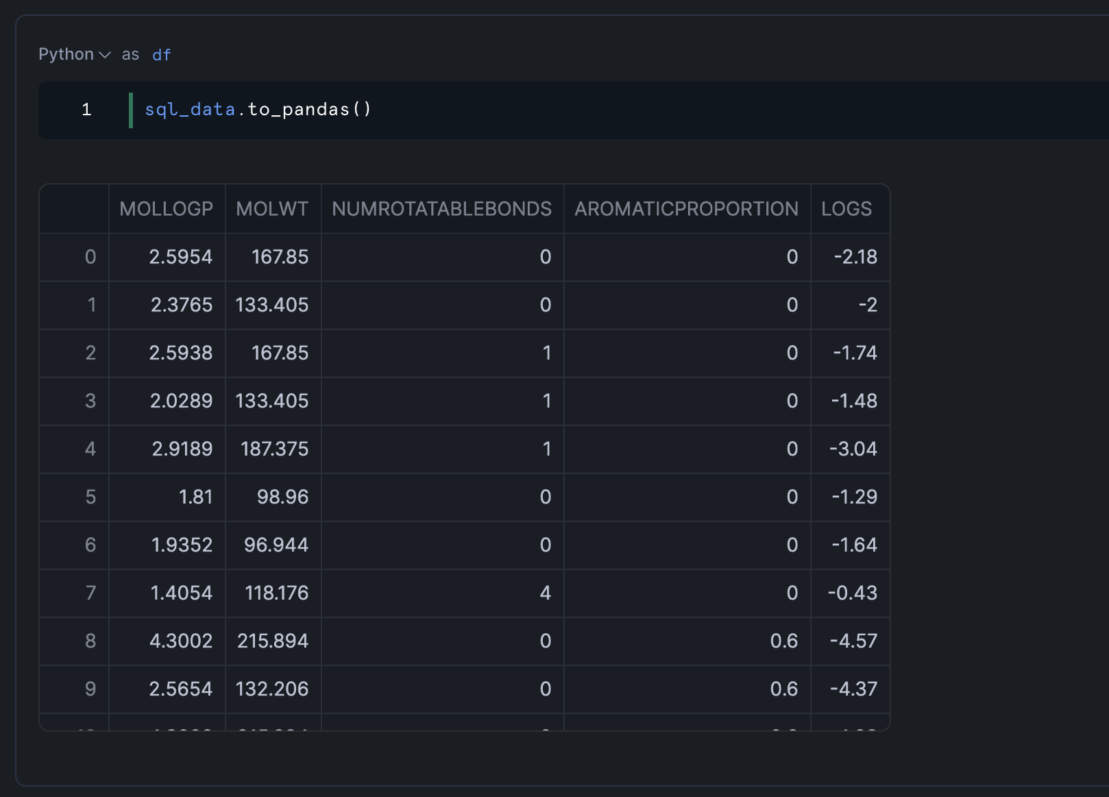Select NUMROTATABLEBONDS cell with value 4

pyautogui.click(x=545, y=593)
